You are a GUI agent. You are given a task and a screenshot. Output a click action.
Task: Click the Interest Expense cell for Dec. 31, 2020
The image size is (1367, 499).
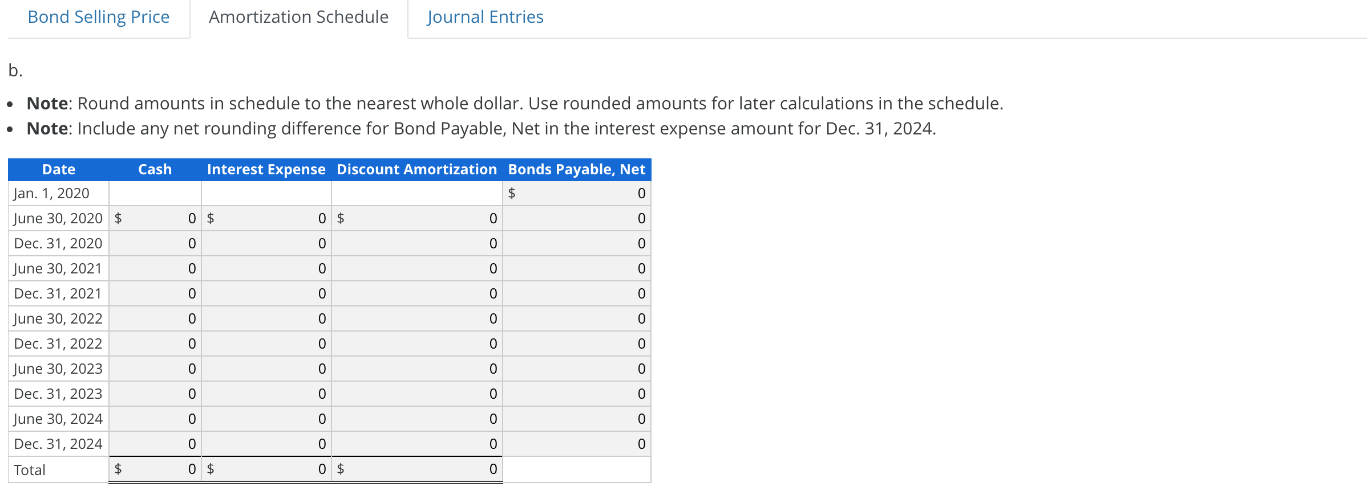click(266, 243)
